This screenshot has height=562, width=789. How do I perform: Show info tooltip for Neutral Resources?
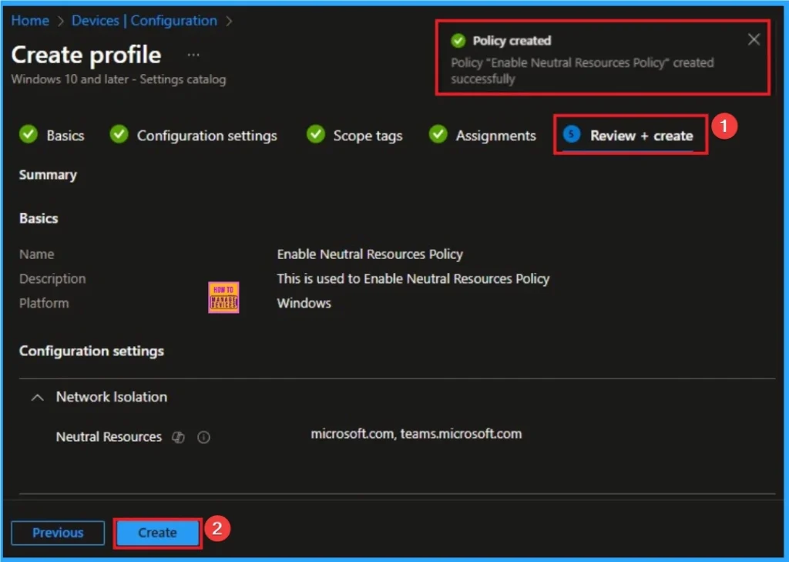tap(203, 437)
